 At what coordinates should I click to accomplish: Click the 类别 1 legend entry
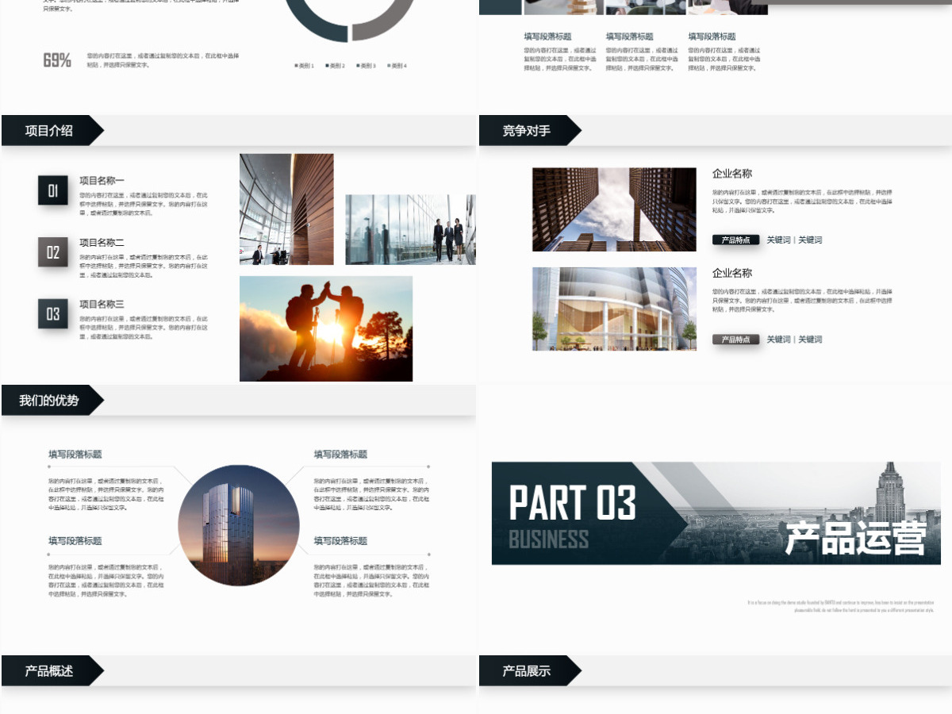tap(305, 66)
